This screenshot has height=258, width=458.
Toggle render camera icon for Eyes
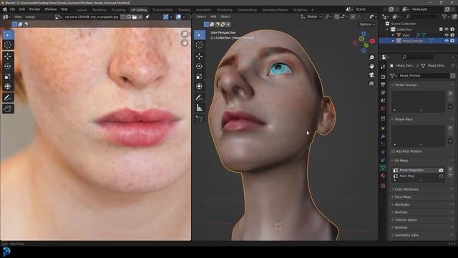452,35
